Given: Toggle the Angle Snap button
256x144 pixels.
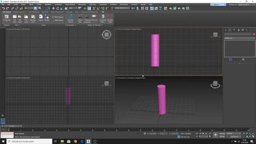Looking at the screenshot, I should coord(98,8).
